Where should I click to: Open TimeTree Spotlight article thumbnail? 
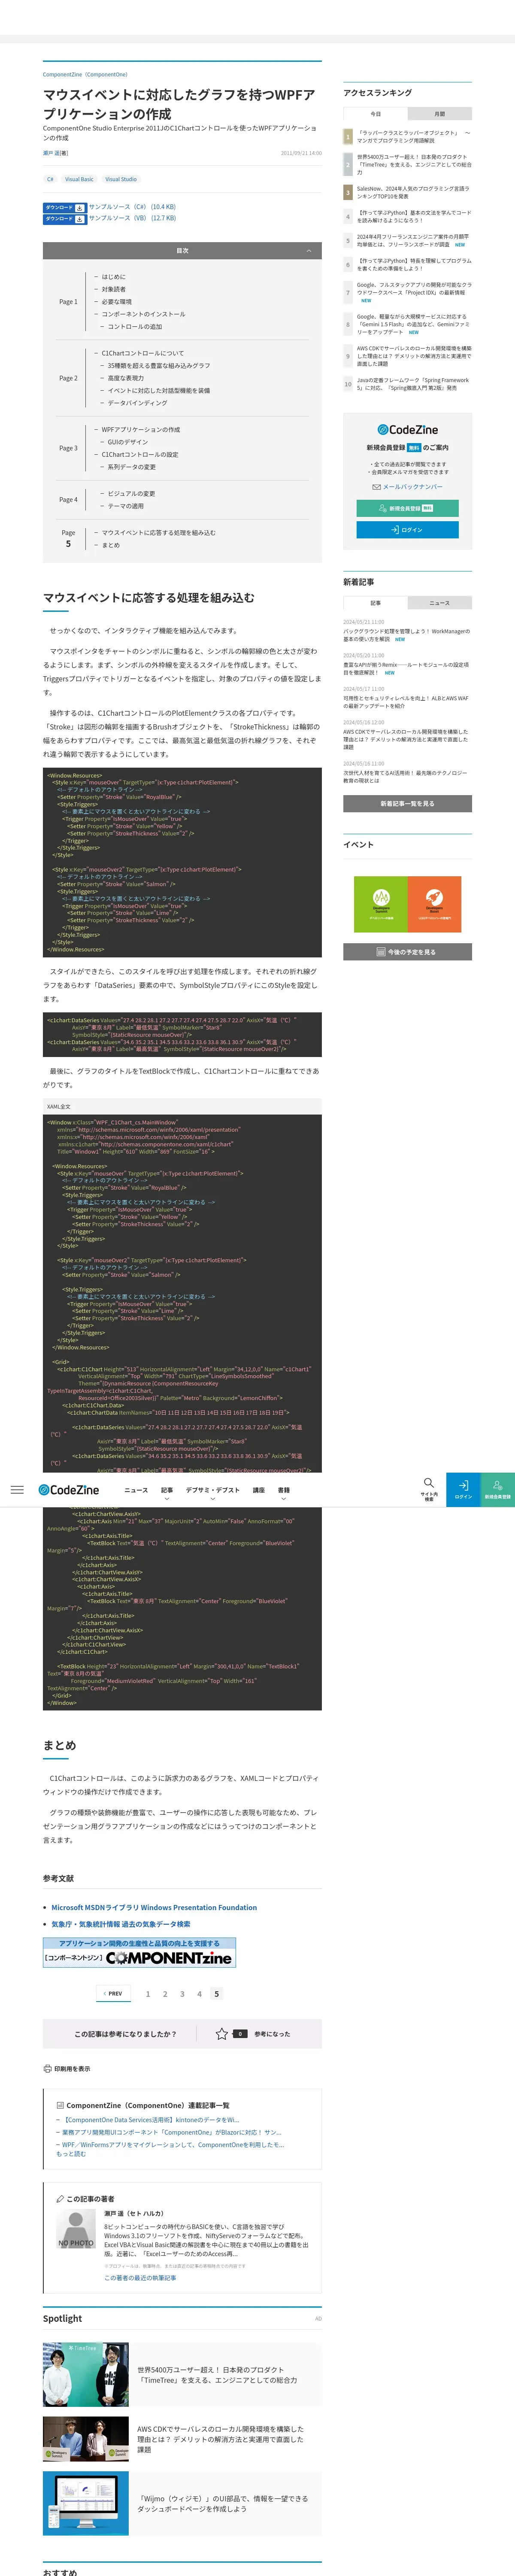(86, 2374)
